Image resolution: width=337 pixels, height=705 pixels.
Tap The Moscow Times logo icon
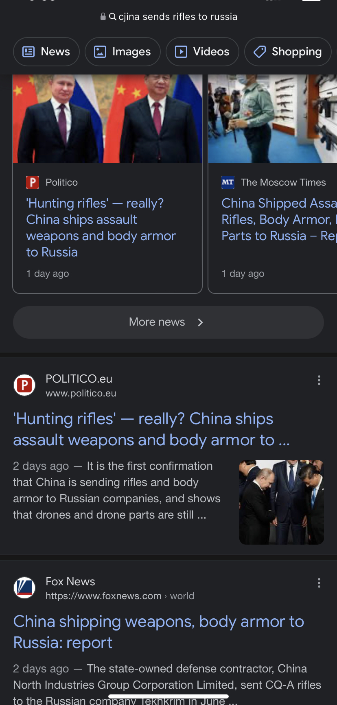(228, 182)
